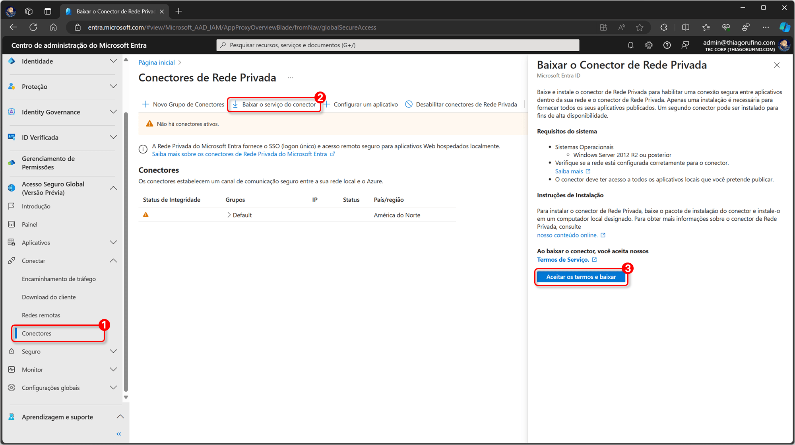Open Redes remotas page
Viewport: 795px width, 445px height.
[41, 315]
